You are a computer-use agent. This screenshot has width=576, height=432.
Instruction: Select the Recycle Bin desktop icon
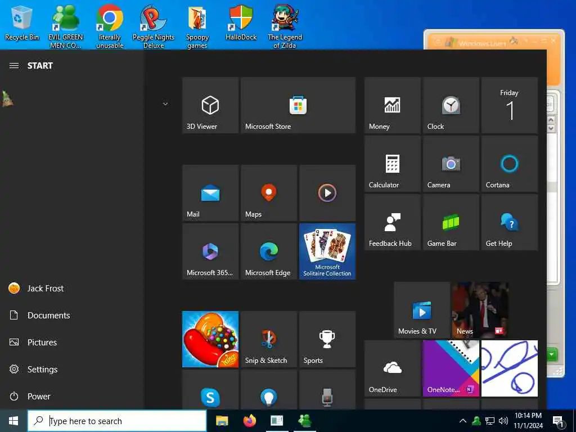22,23
